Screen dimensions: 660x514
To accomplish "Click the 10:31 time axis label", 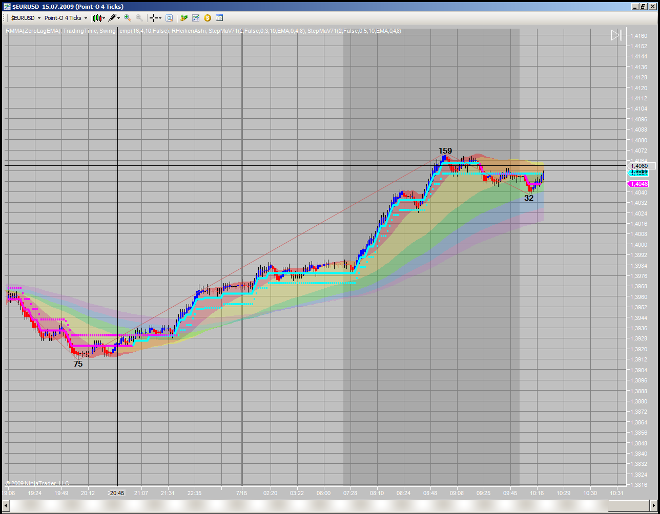I will [617, 493].
